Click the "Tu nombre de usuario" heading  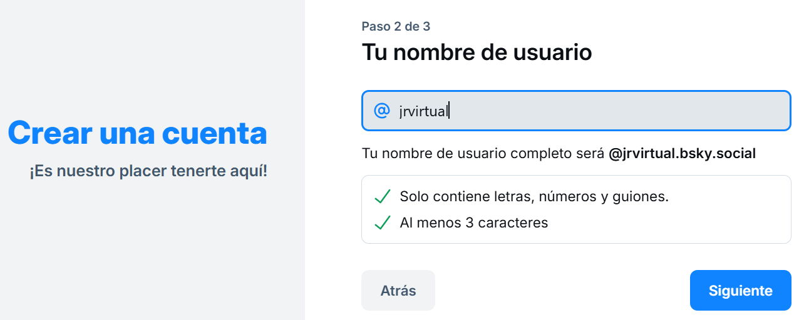click(477, 52)
